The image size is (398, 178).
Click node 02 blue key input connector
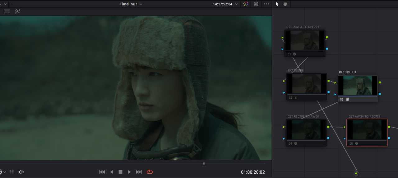(x=284, y=92)
